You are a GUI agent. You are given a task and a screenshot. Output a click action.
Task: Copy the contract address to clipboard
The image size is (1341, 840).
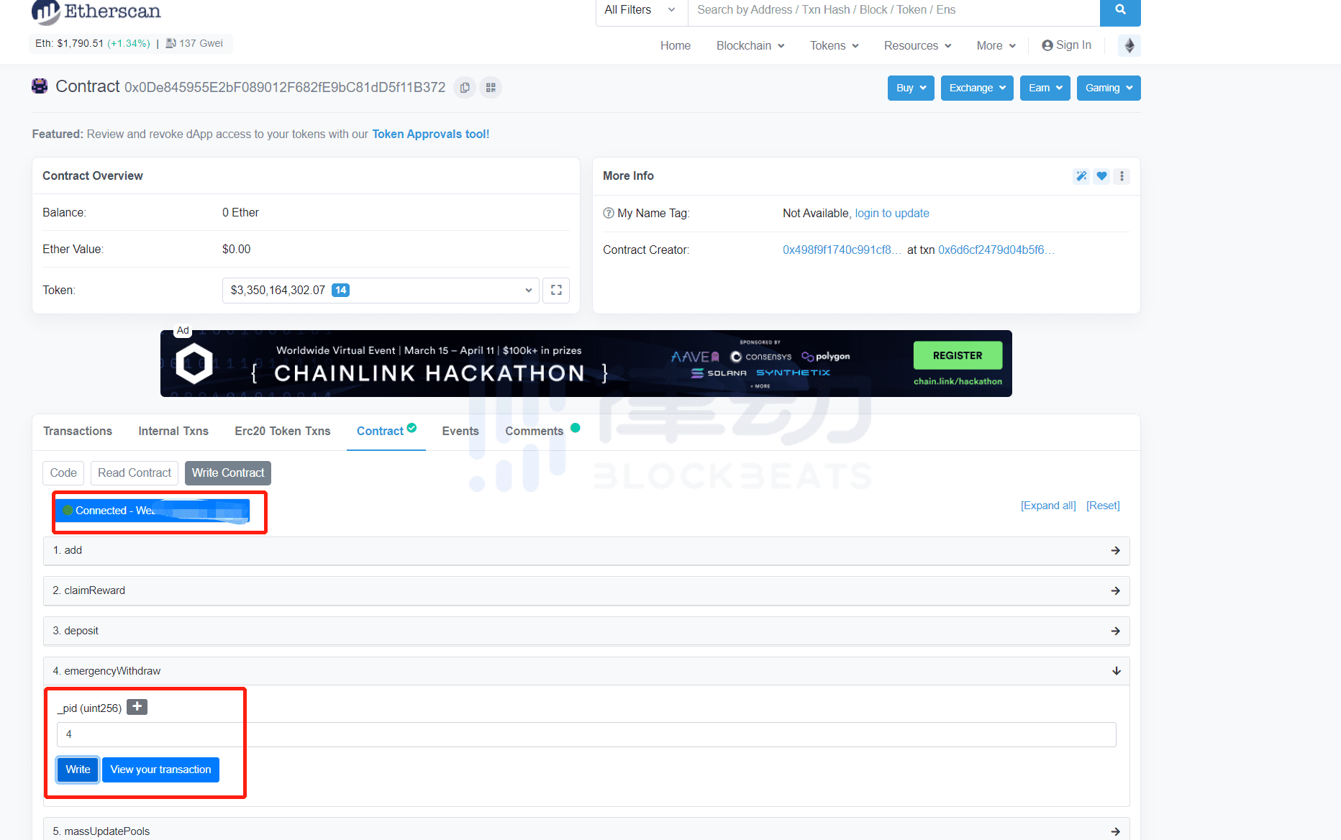465,88
